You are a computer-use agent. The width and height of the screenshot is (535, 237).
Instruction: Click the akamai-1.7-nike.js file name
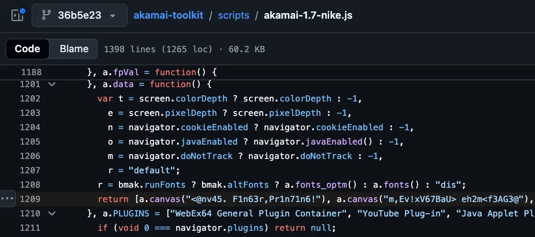click(308, 15)
